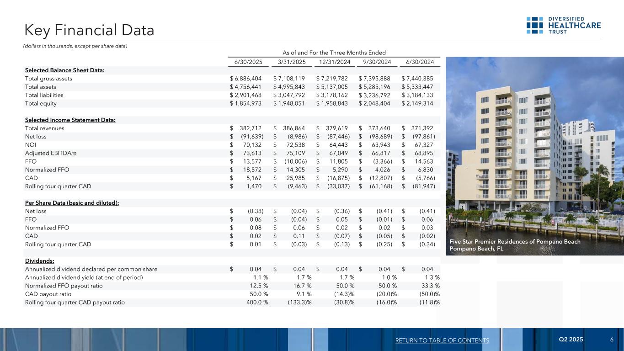Click the Selected Balance Sheet Data heading
The image size is (624, 351).
pos(65,70)
